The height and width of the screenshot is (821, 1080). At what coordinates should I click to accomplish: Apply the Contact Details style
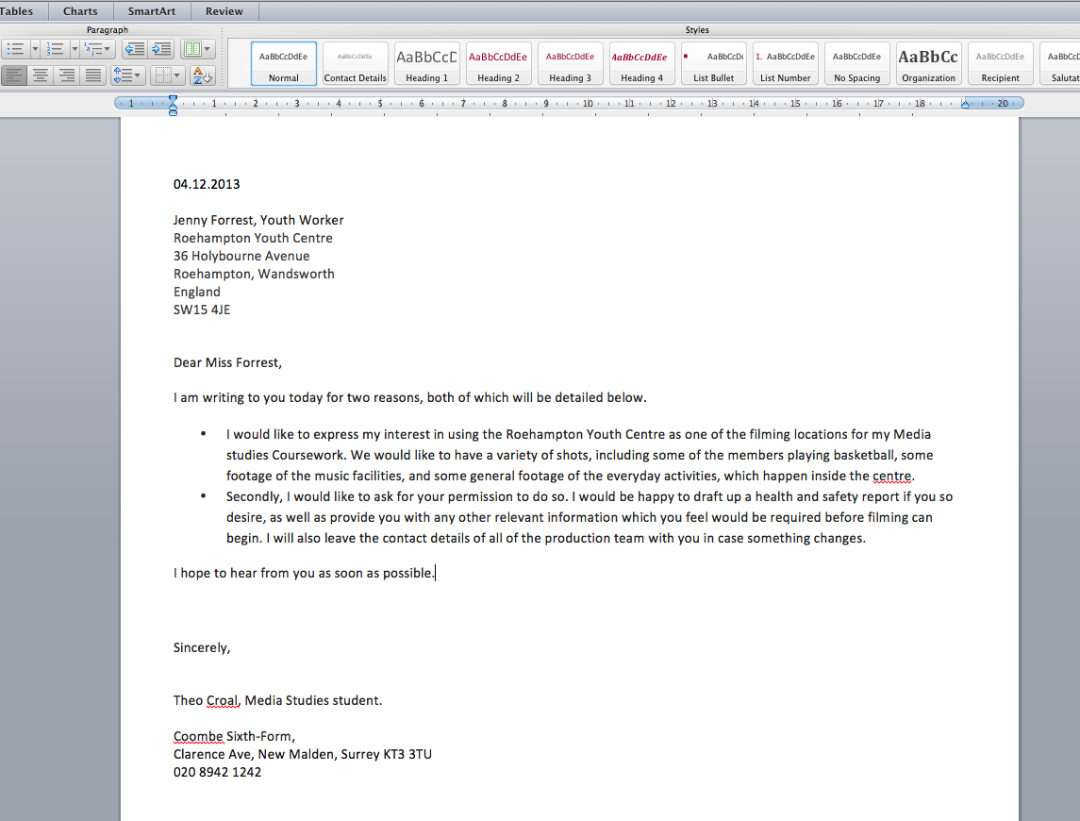point(356,63)
